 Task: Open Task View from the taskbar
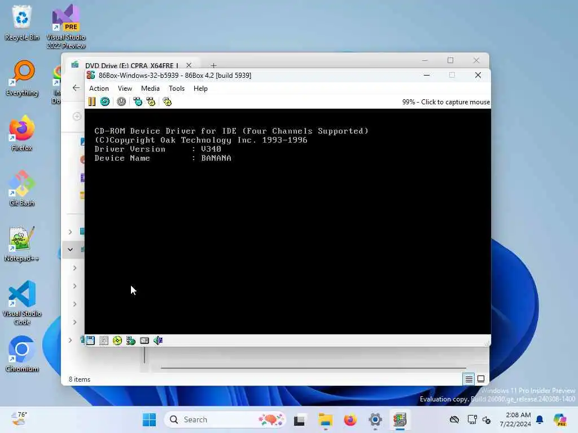pyautogui.click(x=299, y=419)
